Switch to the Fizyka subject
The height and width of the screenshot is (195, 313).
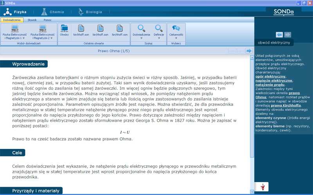point(15,12)
